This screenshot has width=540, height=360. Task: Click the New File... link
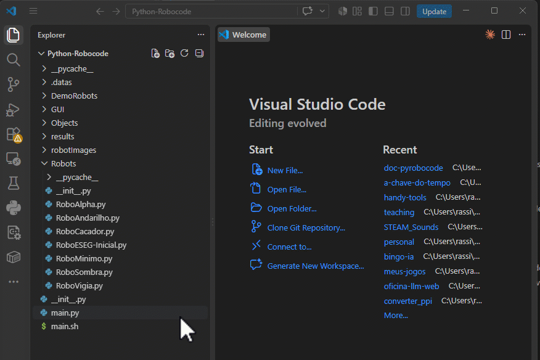pyautogui.click(x=285, y=171)
